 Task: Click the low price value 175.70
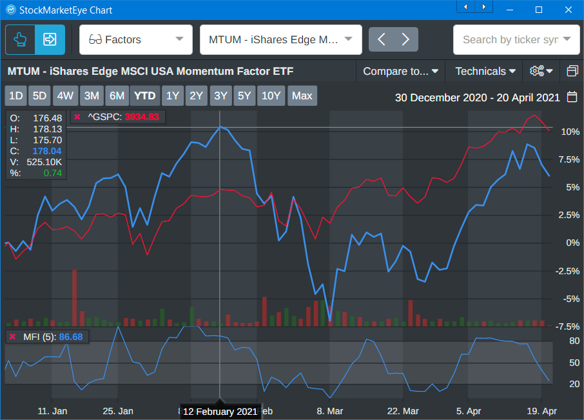[x=47, y=140]
